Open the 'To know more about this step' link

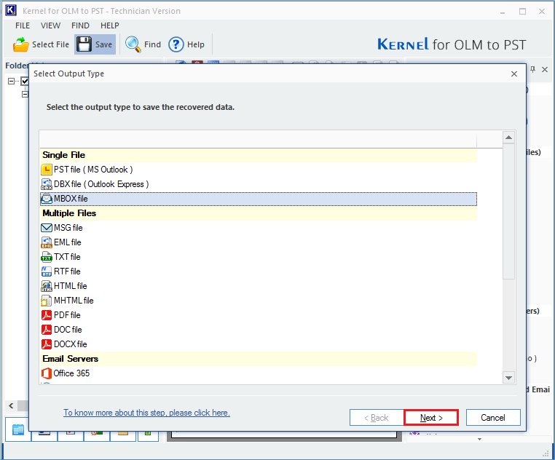[x=146, y=413]
